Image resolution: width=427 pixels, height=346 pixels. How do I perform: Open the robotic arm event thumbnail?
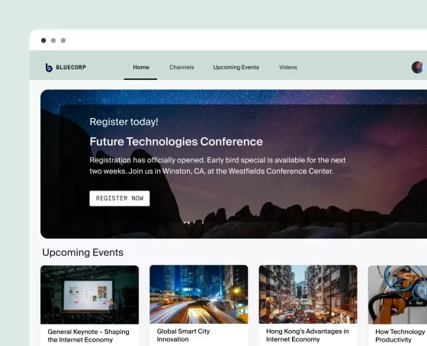pyautogui.click(x=397, y=294)
